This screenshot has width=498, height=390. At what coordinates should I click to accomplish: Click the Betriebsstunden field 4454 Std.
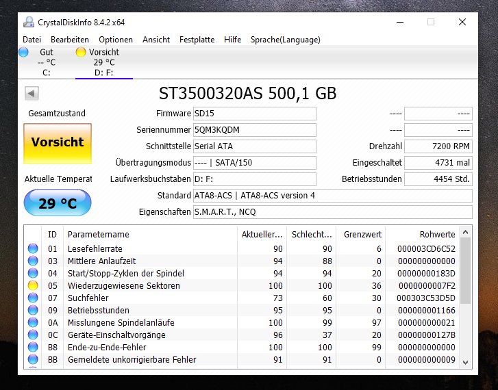[x=438, y=179]
